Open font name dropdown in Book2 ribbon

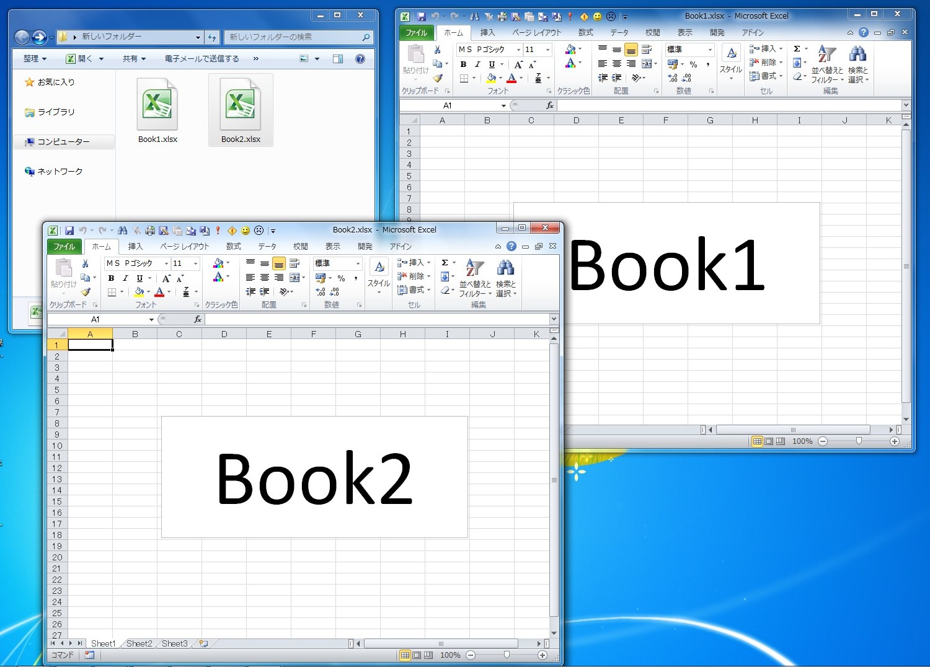(166, 263)
